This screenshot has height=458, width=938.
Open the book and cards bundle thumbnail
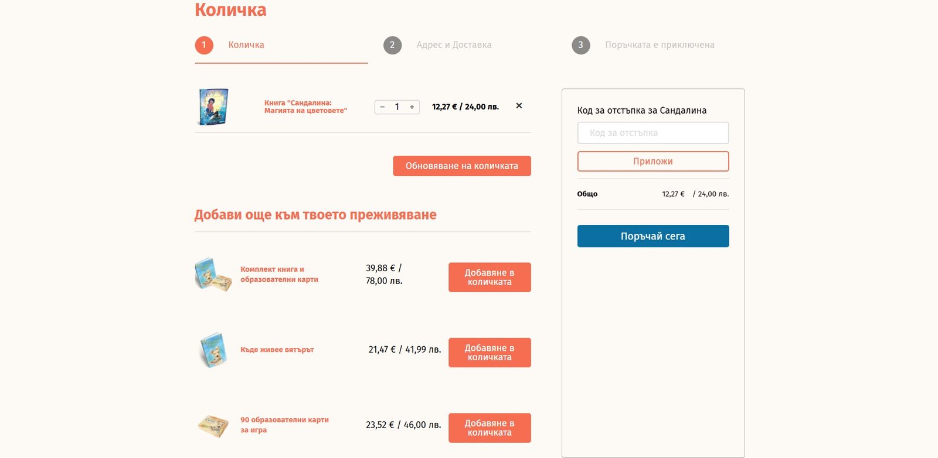(213, 275)
